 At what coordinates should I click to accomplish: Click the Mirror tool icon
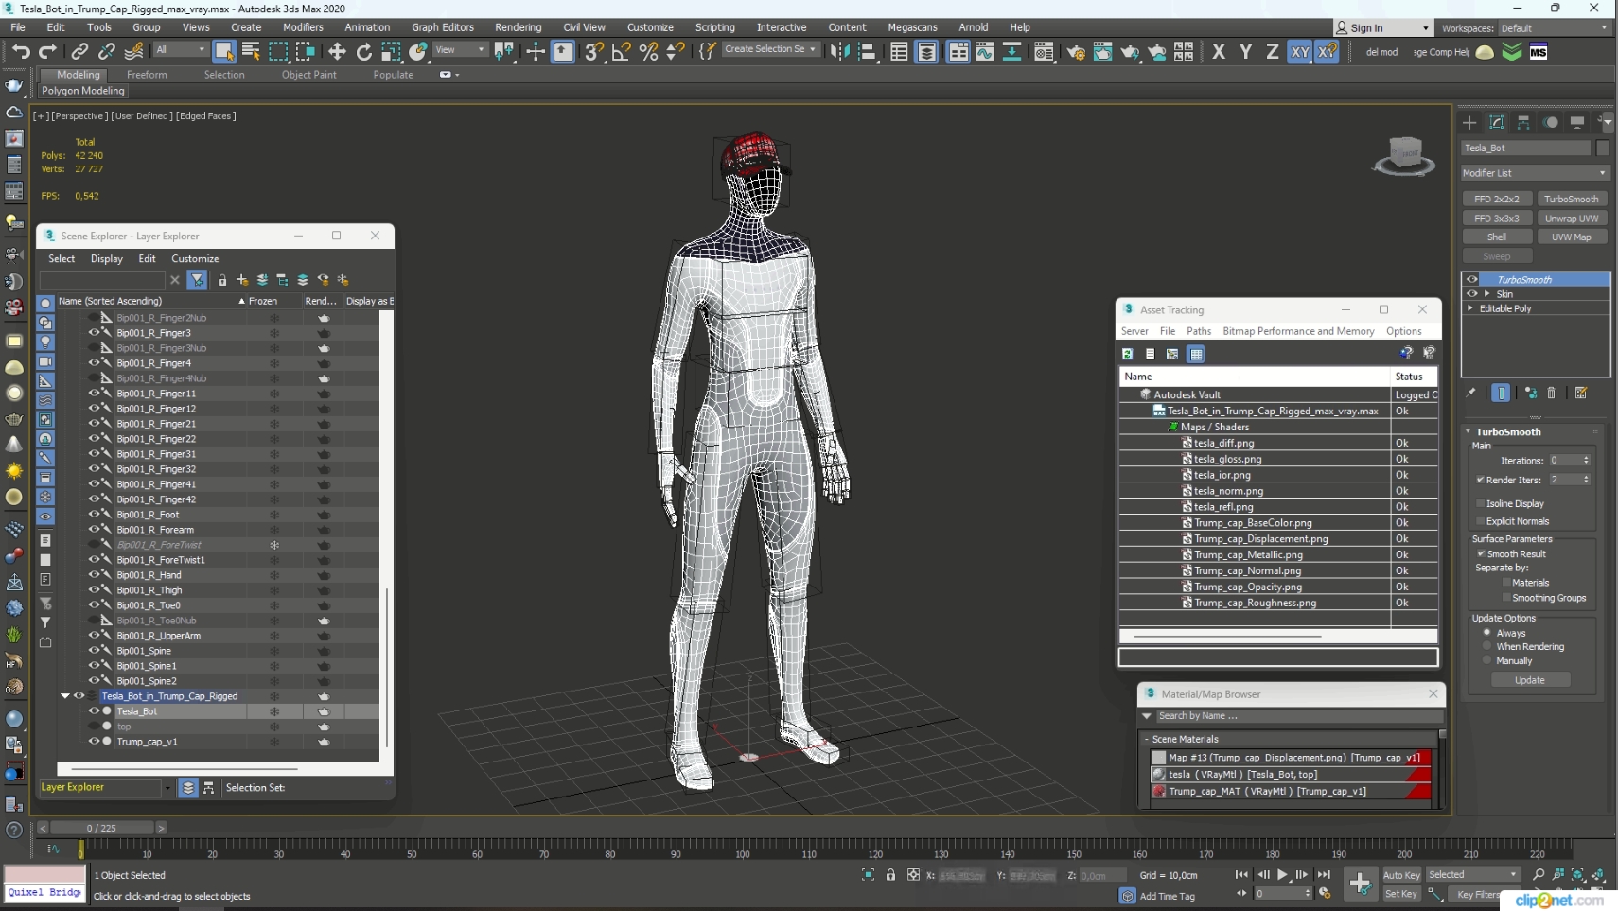coord(839,51)
